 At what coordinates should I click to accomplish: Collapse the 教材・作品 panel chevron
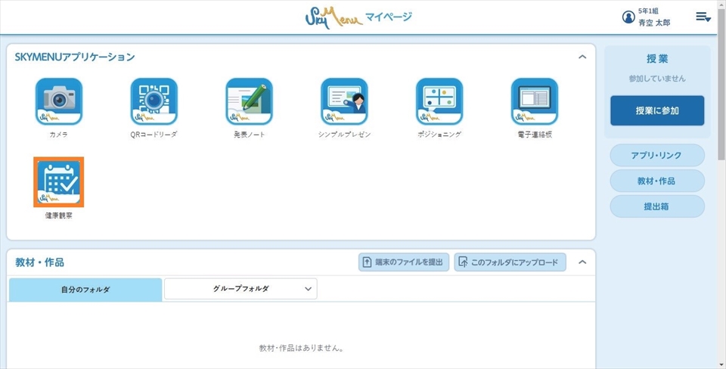point(582,262)
